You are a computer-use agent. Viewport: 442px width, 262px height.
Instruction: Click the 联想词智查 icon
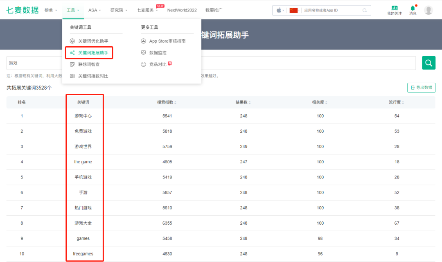pos(72,64)
